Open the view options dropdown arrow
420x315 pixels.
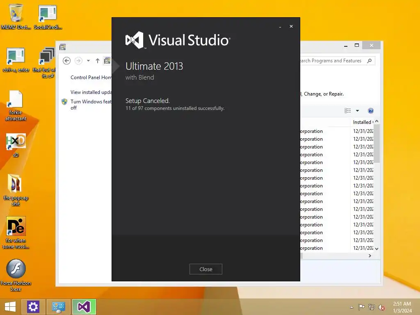point(357,111)
